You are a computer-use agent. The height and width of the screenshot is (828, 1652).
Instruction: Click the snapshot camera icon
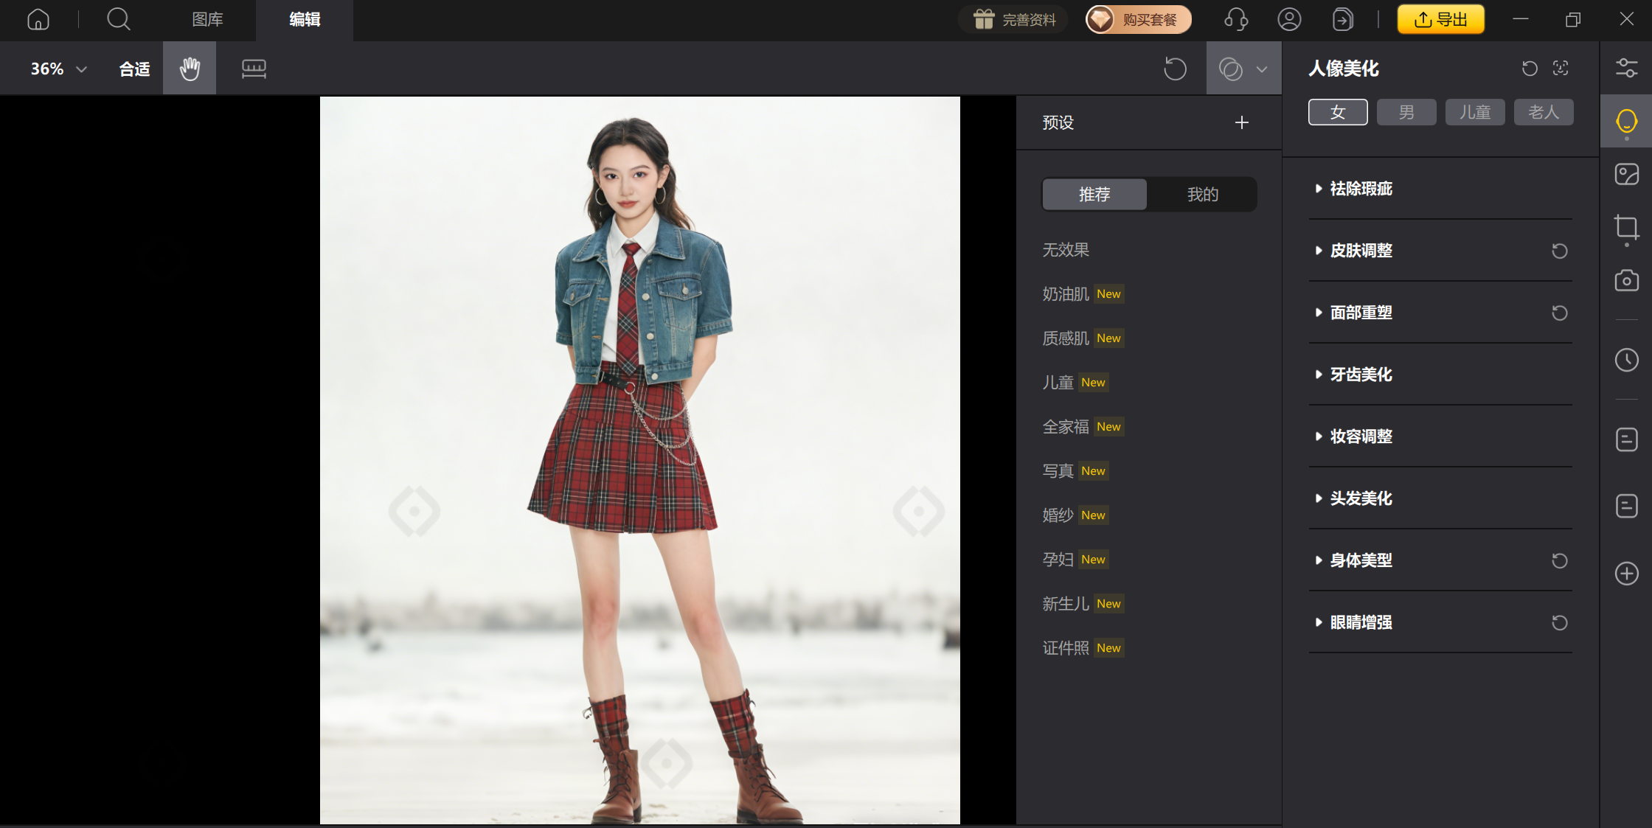(1626, 281)
